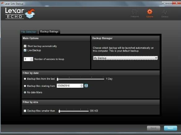Image resolution: width=181 pixels, height=135 pixels.
Task: Click the file size slider handle
Action: [x=59, y=111]
